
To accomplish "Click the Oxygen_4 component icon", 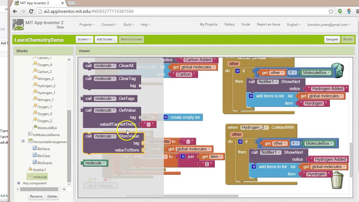I will [x=35, y=64].
